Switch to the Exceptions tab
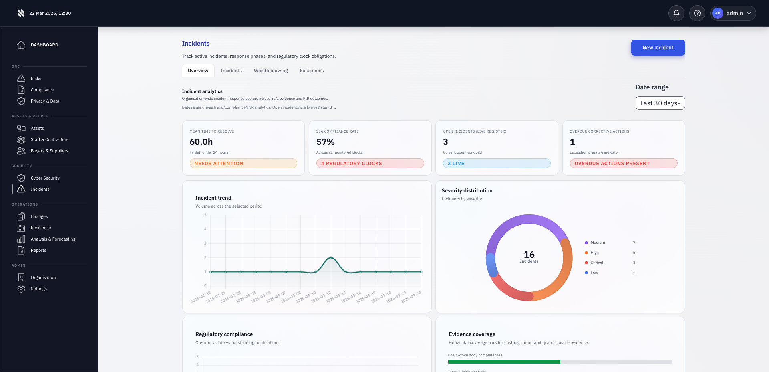 coord(312,71)
